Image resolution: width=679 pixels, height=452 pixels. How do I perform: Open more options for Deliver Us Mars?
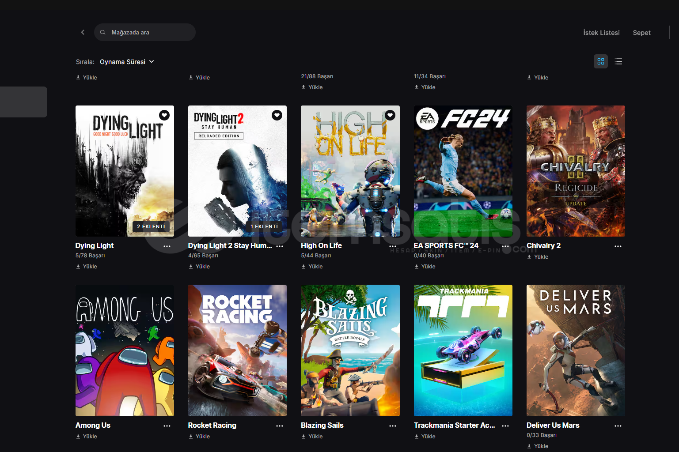[x=618, y=426]
